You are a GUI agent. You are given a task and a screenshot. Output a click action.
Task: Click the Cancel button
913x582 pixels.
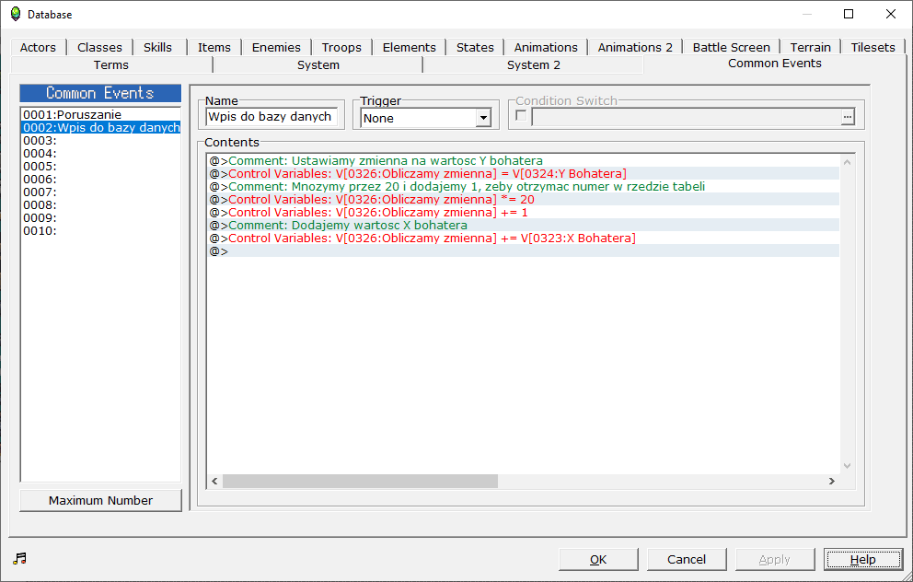pos(687,559)
